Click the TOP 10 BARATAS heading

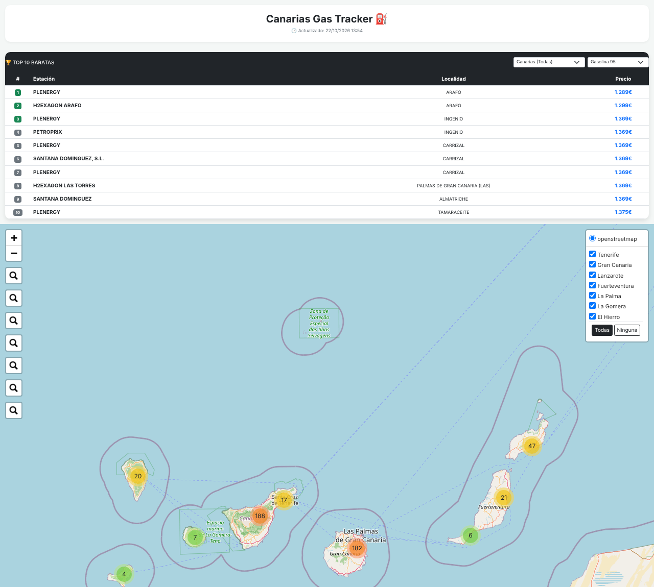pyautogui.click(x=30, y=63)
